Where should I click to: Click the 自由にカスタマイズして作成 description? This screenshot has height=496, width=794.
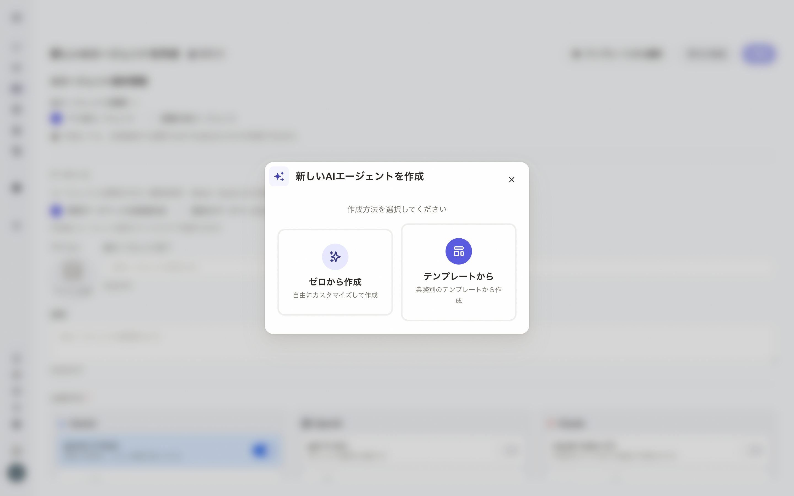coord(335,295)
